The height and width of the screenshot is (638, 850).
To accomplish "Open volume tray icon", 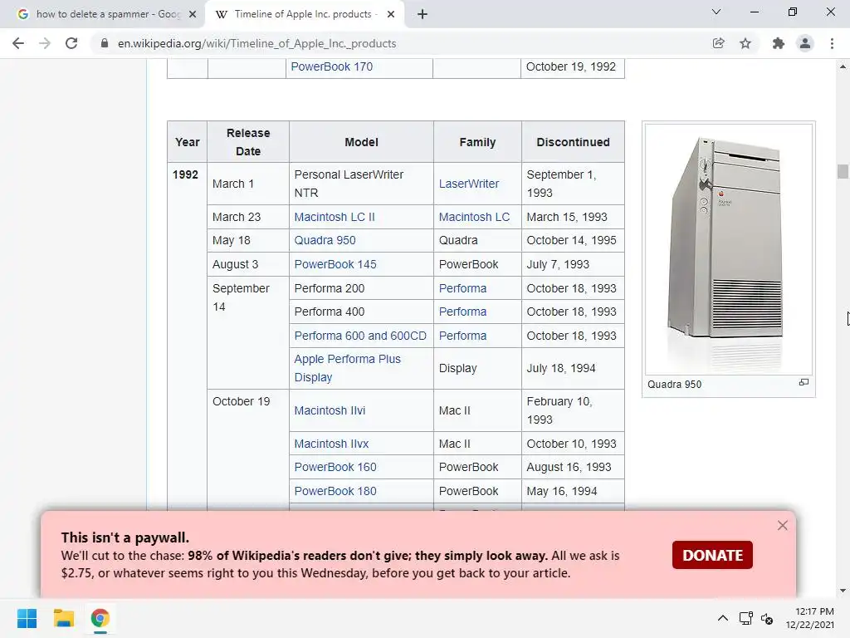I will coord(767,618).
